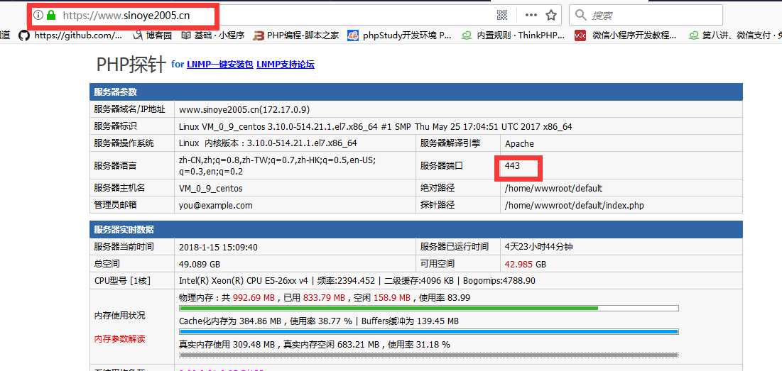This screenshot has height=371, width=782.
Task: Open the QR code icon in address bar
Action: pyautogui.click(x=502, y=15)
